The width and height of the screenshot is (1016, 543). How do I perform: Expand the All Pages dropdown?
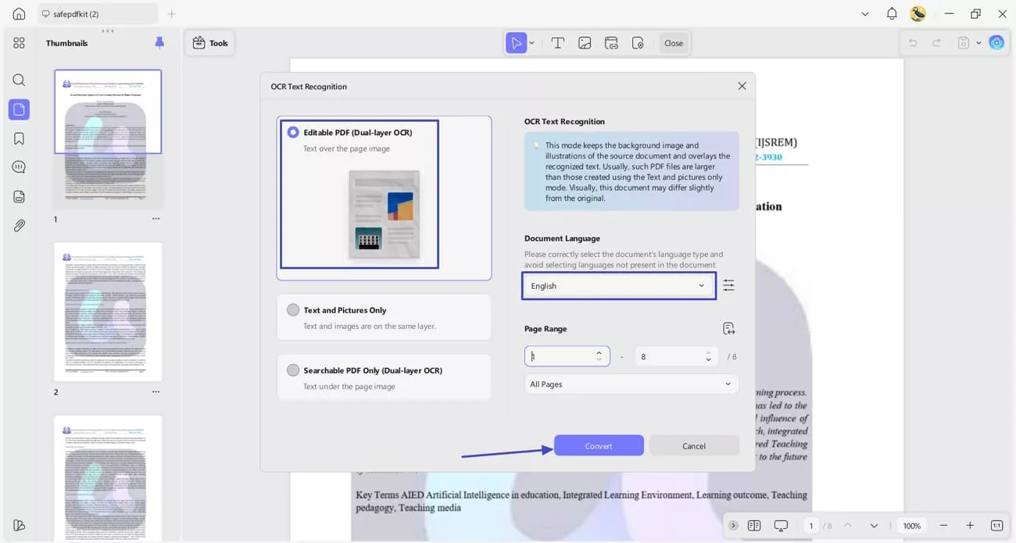pyautogui.click(x=631, y=384)
